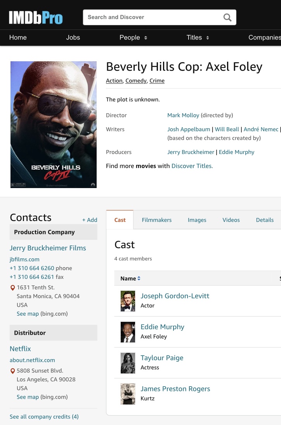Click the title 'Beverly Hills Cop: Axel Foley'
281x425 pixels.
[184, 67]
